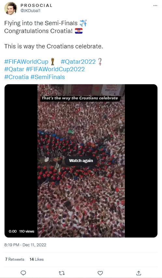View the 7 Retweets list
The image size is (162, 278).
(15, 259)
